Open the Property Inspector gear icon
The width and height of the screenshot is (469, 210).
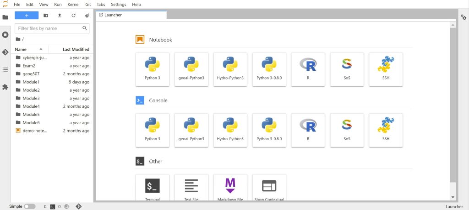[464, 17]
